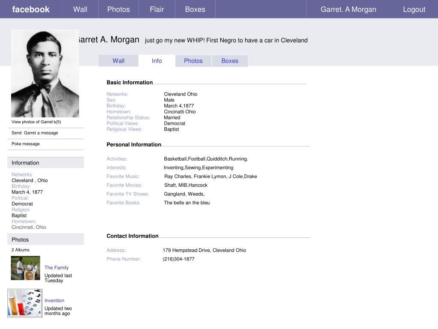This screenshot has height=329, width=438.
Task: Open the Invention album link
Action: (x=54, y=300)
